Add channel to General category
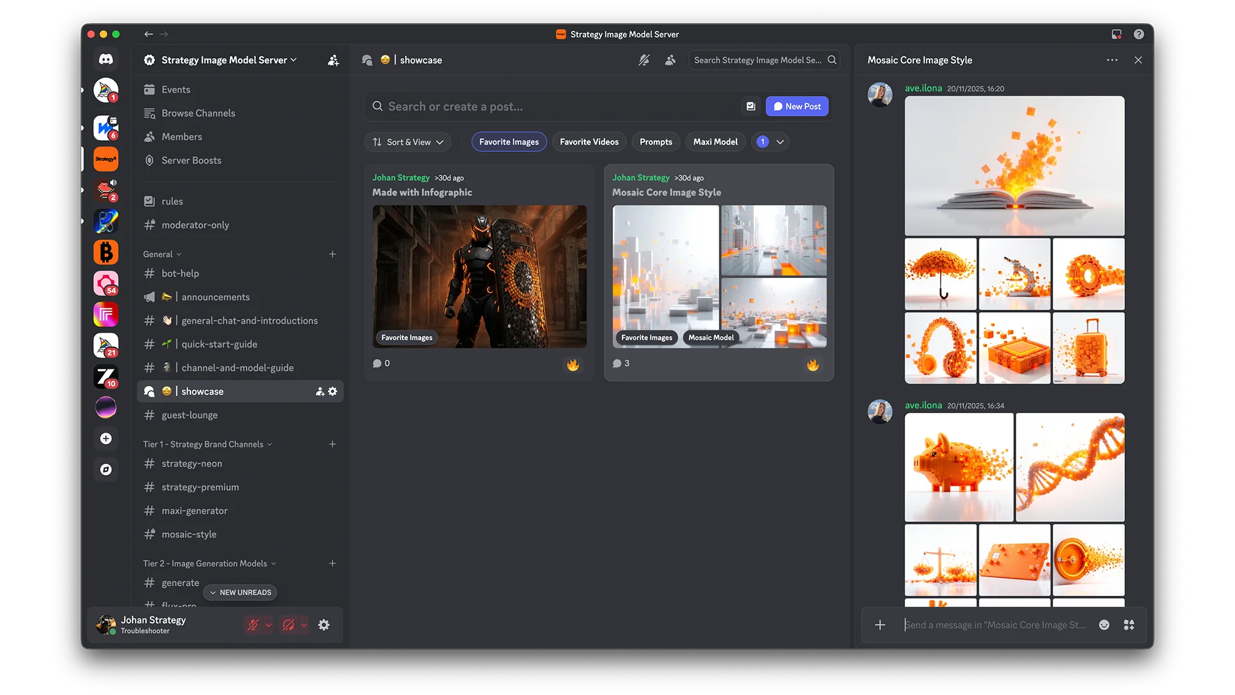1235x695 pixels. click(x=333, y=254)
